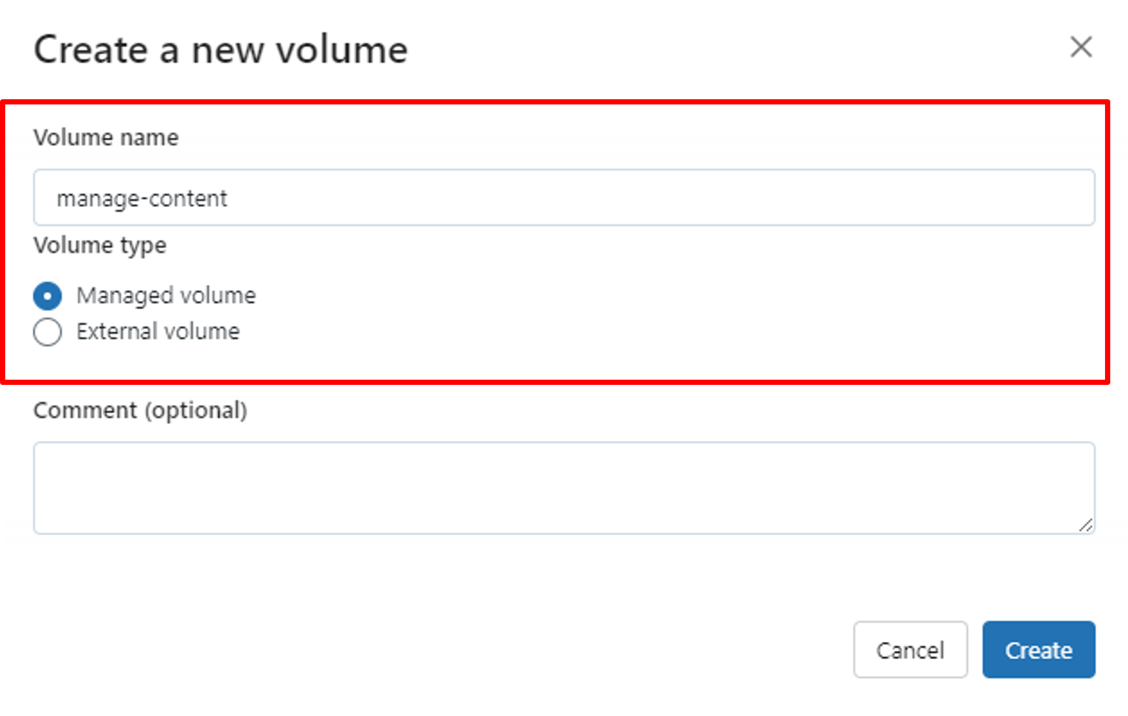The height and width of the screenshot is (716, 1128).
Task: Click the "Comment (optional)" label
Action: pos(140,410)
